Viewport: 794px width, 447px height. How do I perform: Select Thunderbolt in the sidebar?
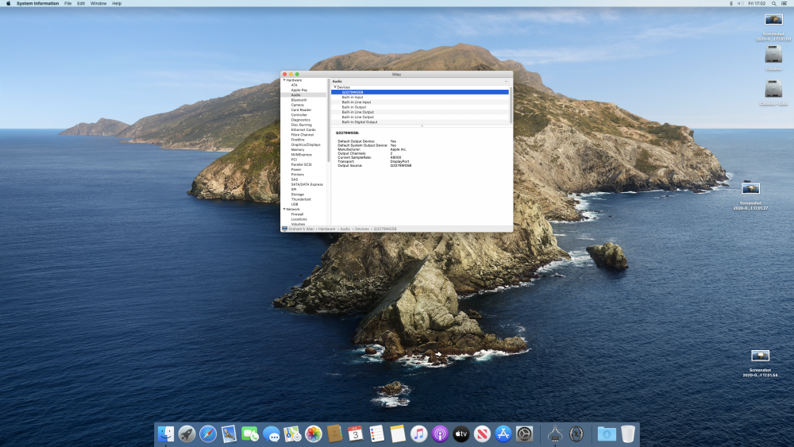pos(301,199)
